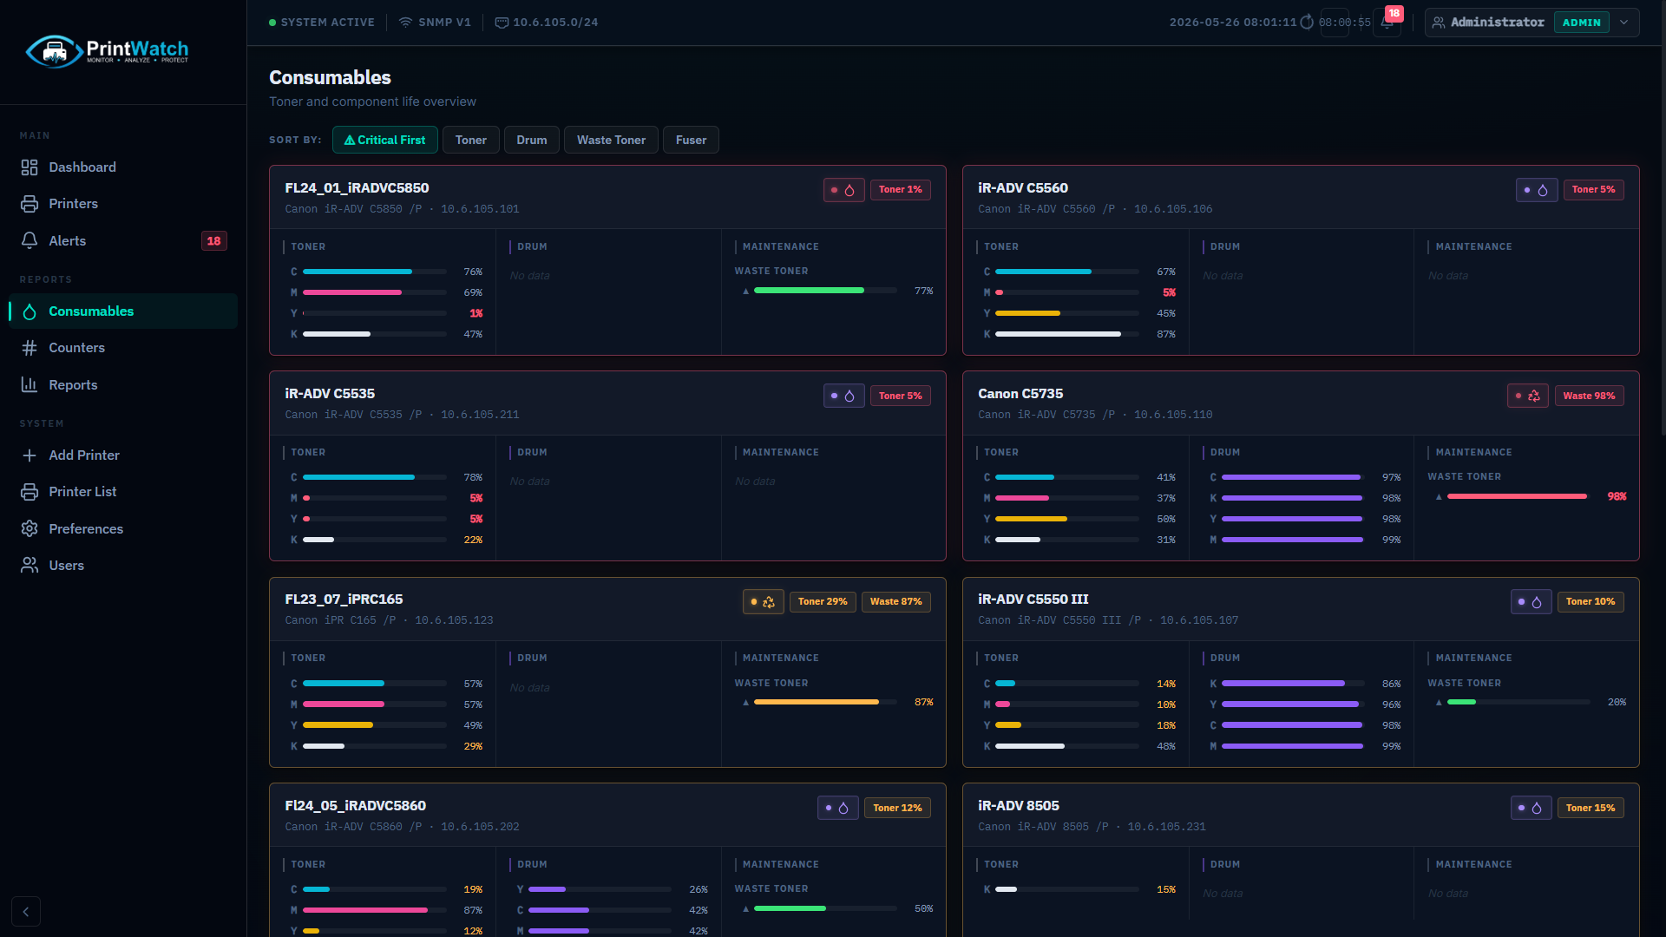
Task: Click the orange 87% waste toner bar
Action: tap(825, 702)
